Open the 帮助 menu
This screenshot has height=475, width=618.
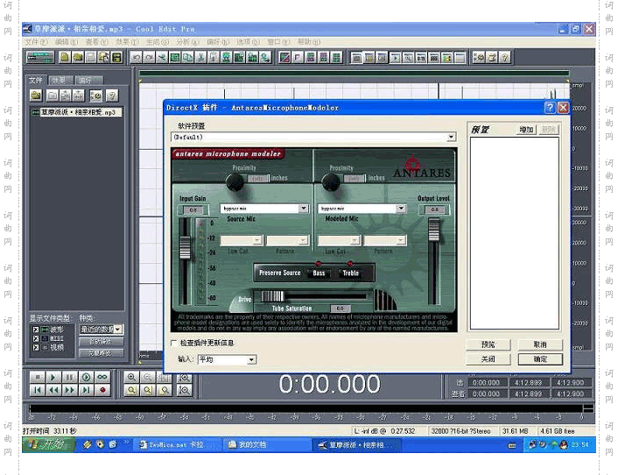pyautogui.click(x=309, y=42)
